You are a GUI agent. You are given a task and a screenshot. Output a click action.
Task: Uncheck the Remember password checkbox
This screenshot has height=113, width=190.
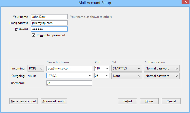click(x=33, y=35)
